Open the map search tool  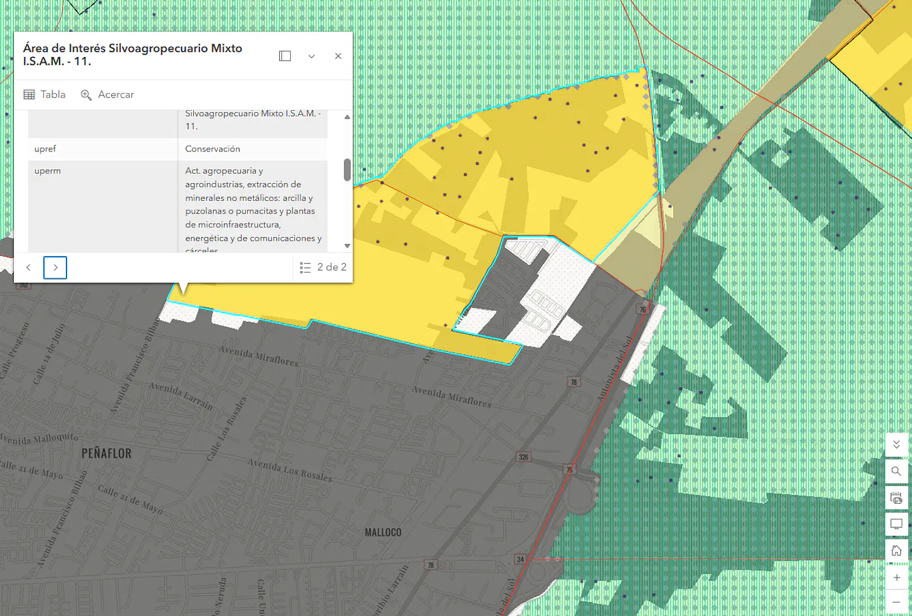(896, 472)
